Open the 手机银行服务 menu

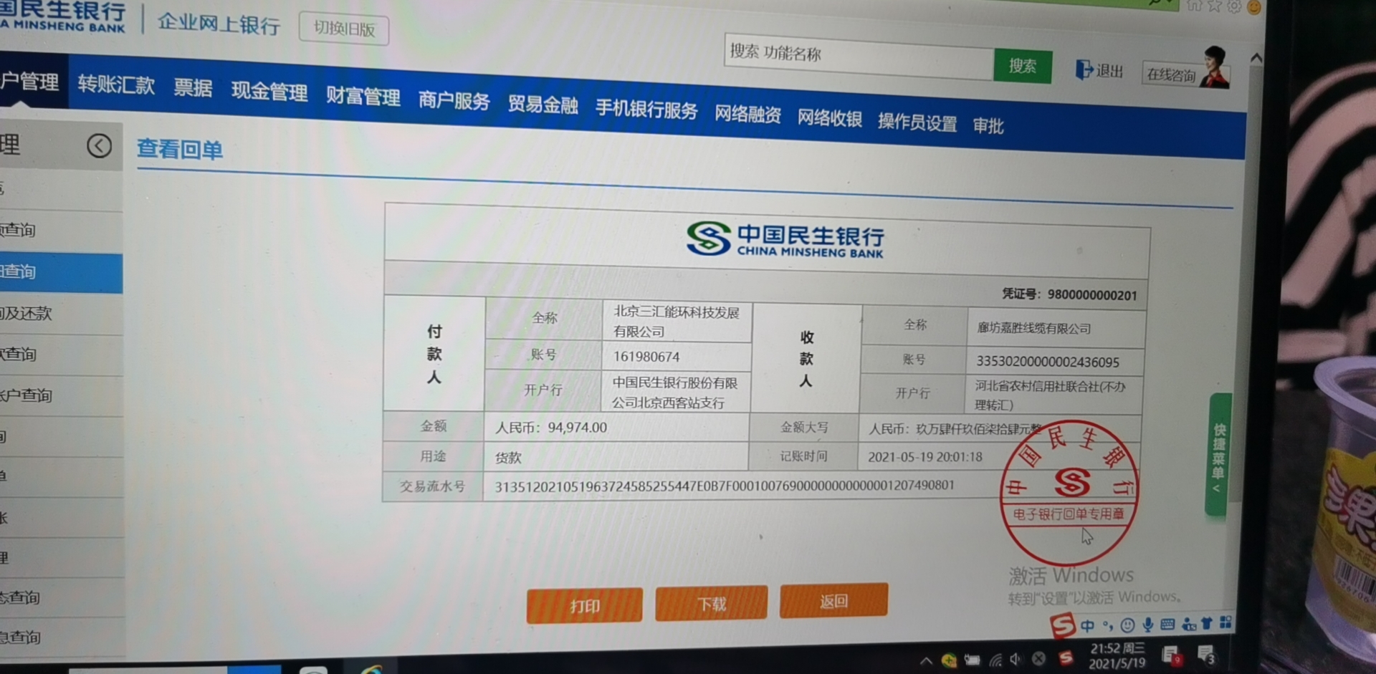646,110
